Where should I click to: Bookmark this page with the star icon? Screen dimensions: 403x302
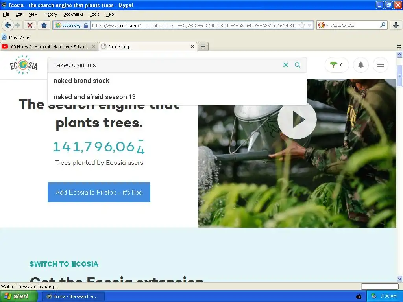(302, 25)
